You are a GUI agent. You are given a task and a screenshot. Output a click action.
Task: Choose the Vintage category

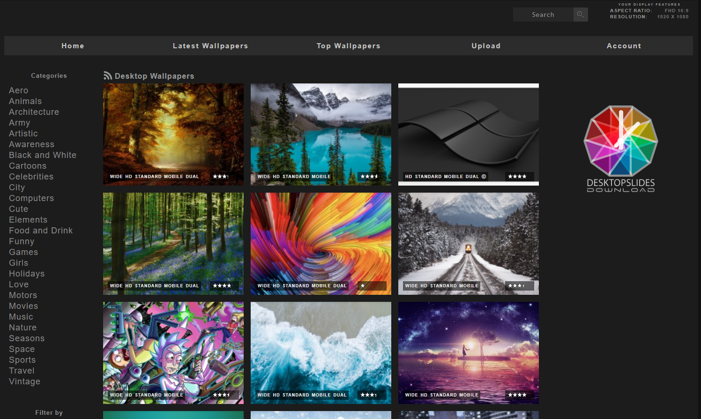click(x=24, y=382)
